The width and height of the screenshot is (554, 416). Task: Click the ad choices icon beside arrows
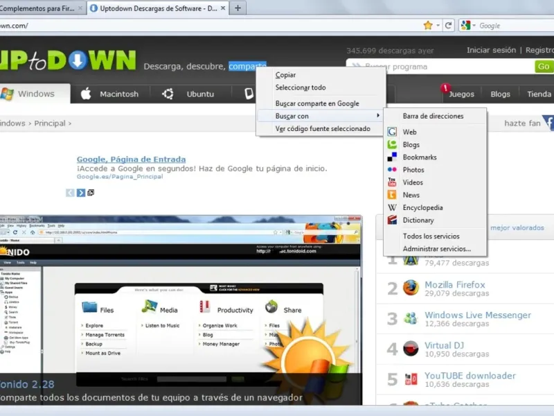(x=91, y=193)
